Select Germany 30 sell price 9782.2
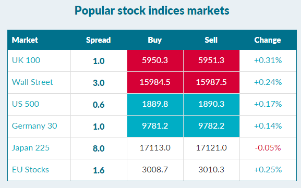301x188 pixels. [211, 127]
